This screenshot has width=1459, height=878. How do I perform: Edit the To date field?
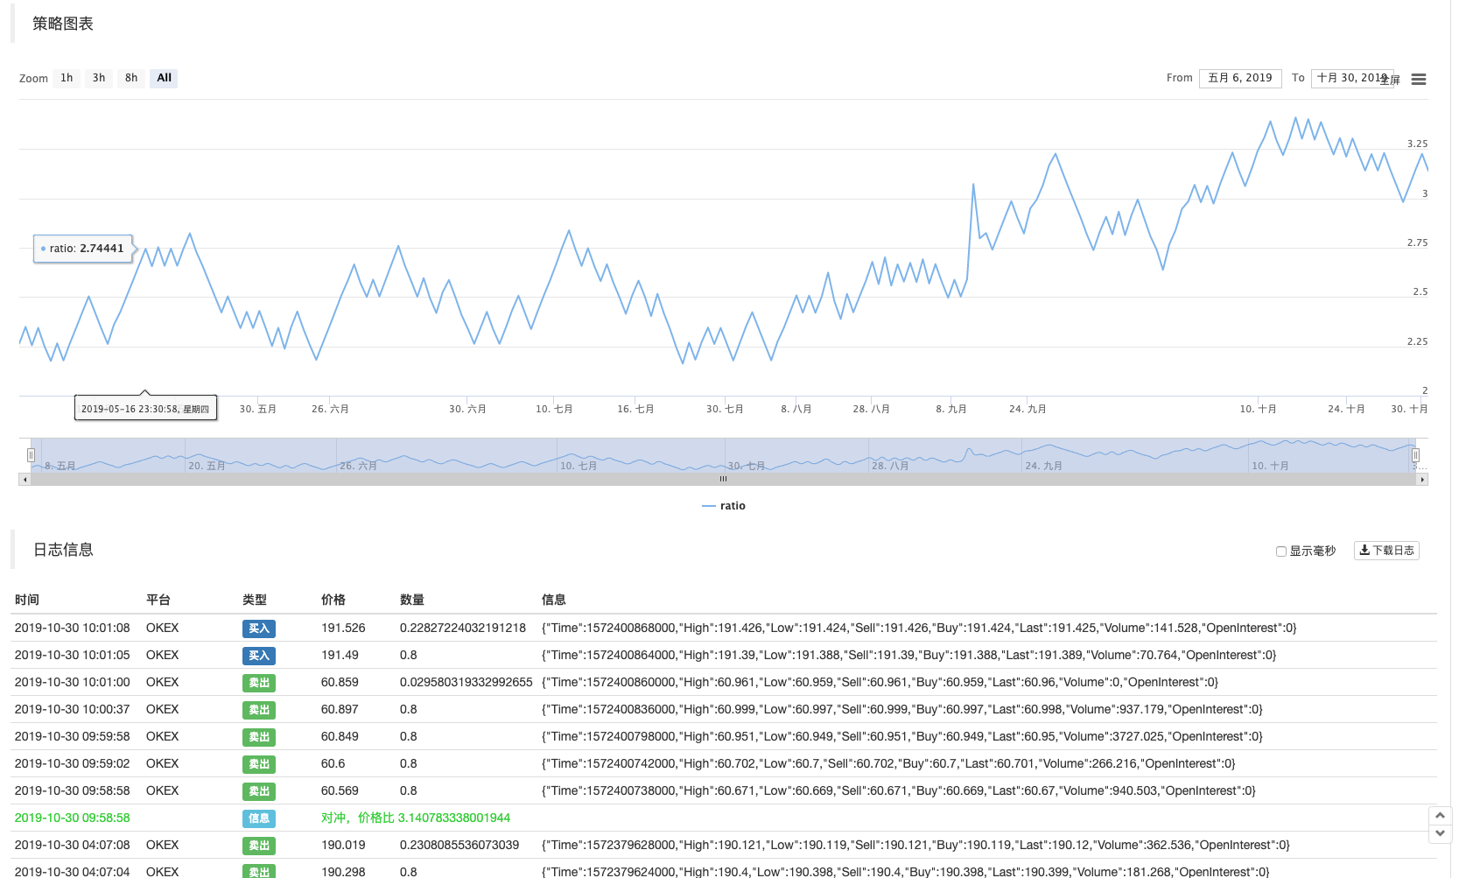click(1352, 78)
